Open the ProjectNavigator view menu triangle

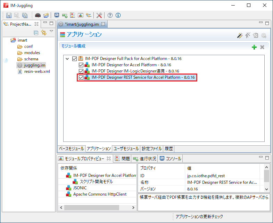point(51,31)
